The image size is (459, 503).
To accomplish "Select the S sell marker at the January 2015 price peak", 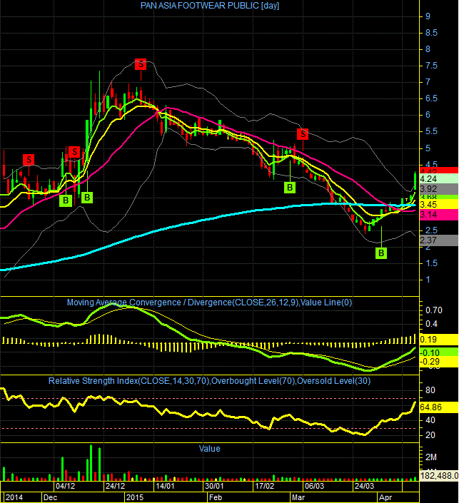I will tap(141, 64).
